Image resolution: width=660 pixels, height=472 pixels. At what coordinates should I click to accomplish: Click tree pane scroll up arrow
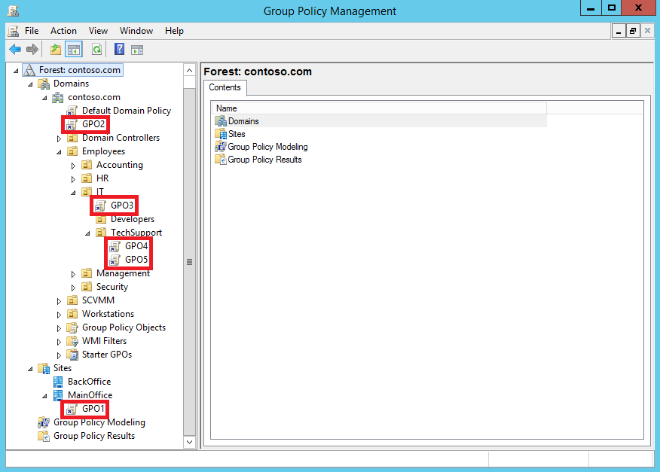point(189,70)
